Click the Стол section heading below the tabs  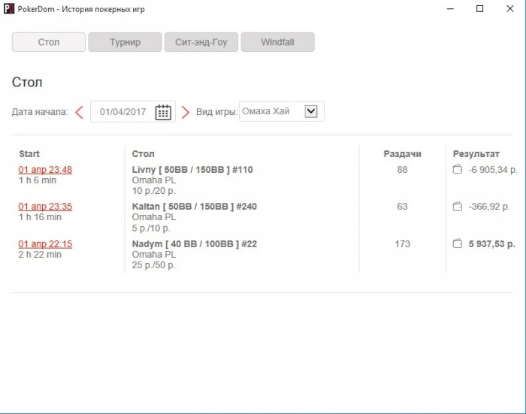click(27, 82)
